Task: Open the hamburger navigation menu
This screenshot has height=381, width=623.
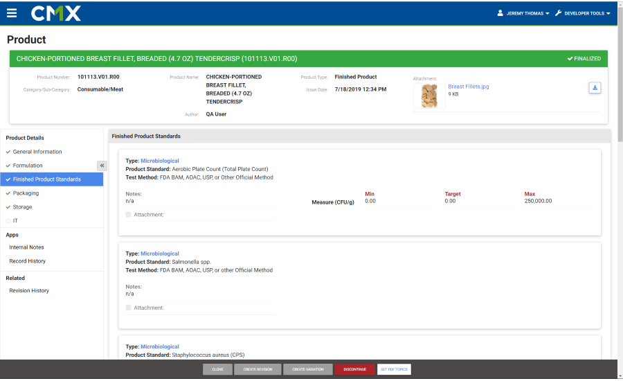Action: 12,13
